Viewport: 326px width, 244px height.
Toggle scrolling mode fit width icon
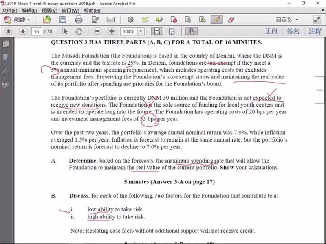pos(157,31)
